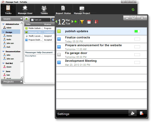Check the Fix garage door task box
This screenshot has width=151, height=122.
click(x=59, y=55)
